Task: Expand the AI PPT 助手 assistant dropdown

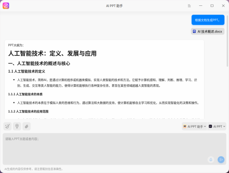Action: pos(194,126)
